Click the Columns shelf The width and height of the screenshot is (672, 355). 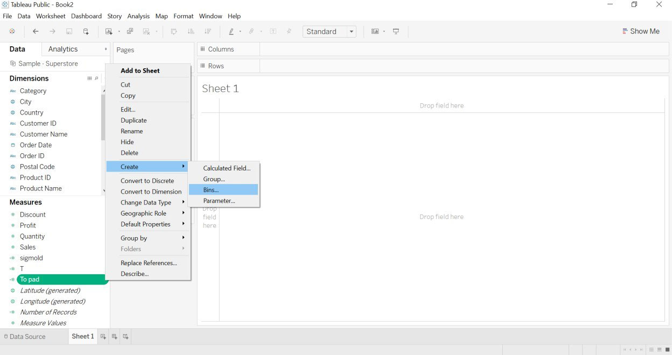(433, 49)
